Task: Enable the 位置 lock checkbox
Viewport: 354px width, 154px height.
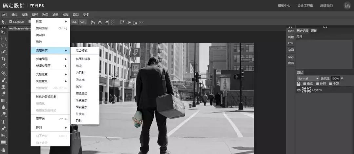Action: (x=317, y=84)
